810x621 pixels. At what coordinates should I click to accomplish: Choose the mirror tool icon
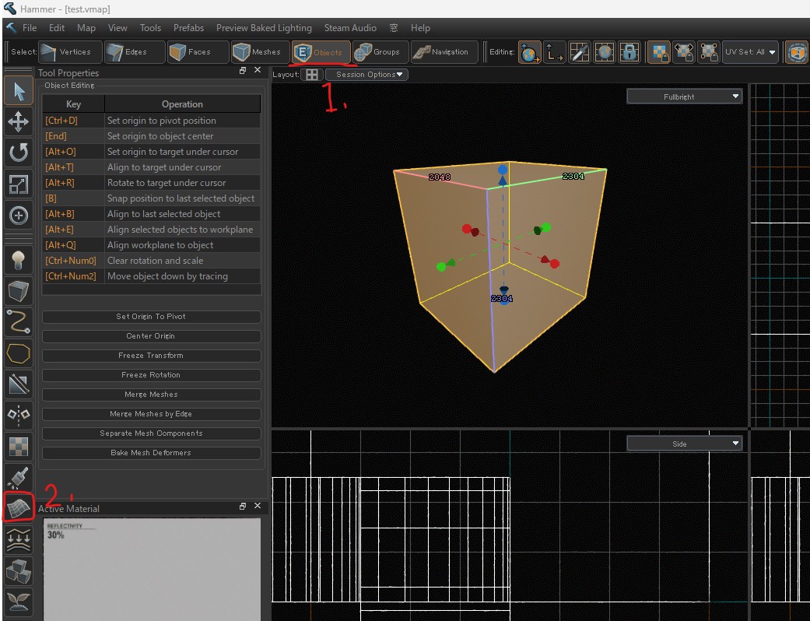pos(18,414)
